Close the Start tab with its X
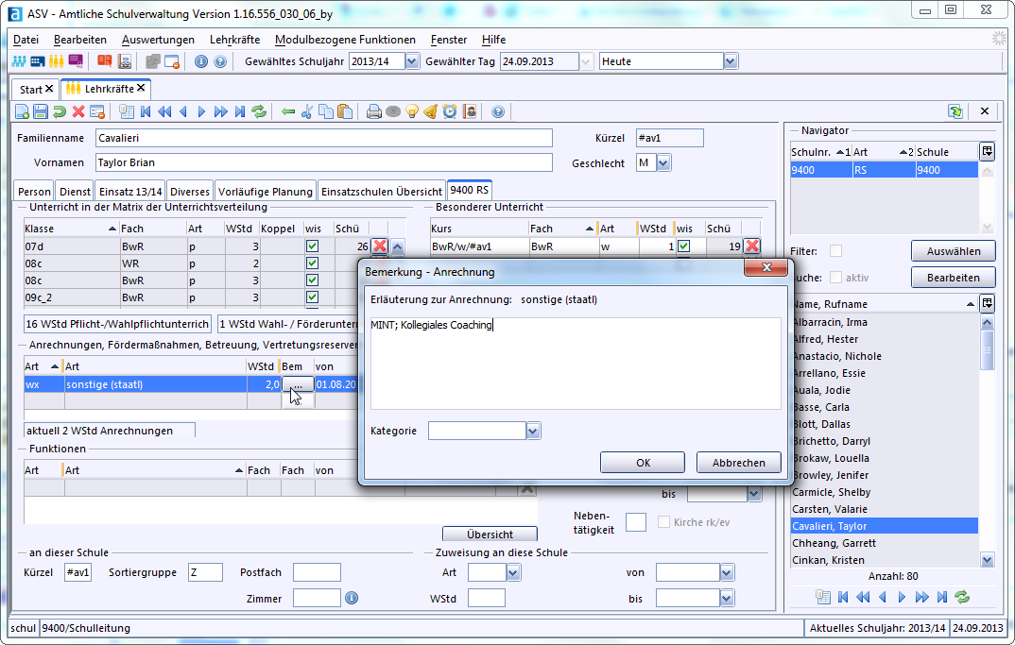The image size is (1015, 645). click(49, 89)
